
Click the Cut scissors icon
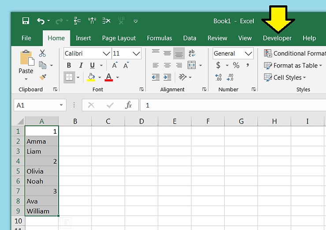42,53
